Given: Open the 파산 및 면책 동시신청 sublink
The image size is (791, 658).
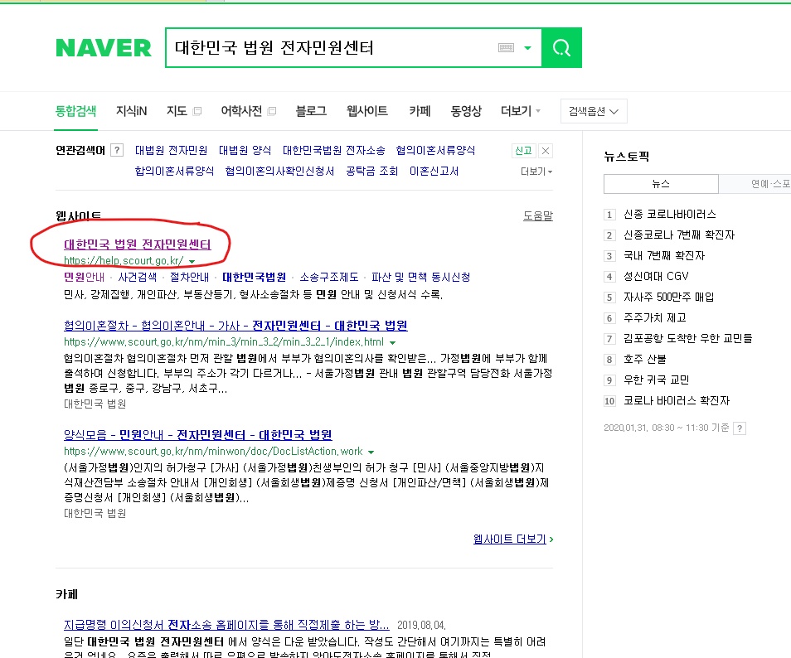Looking at the screenshot, I should tap(420, 277).
